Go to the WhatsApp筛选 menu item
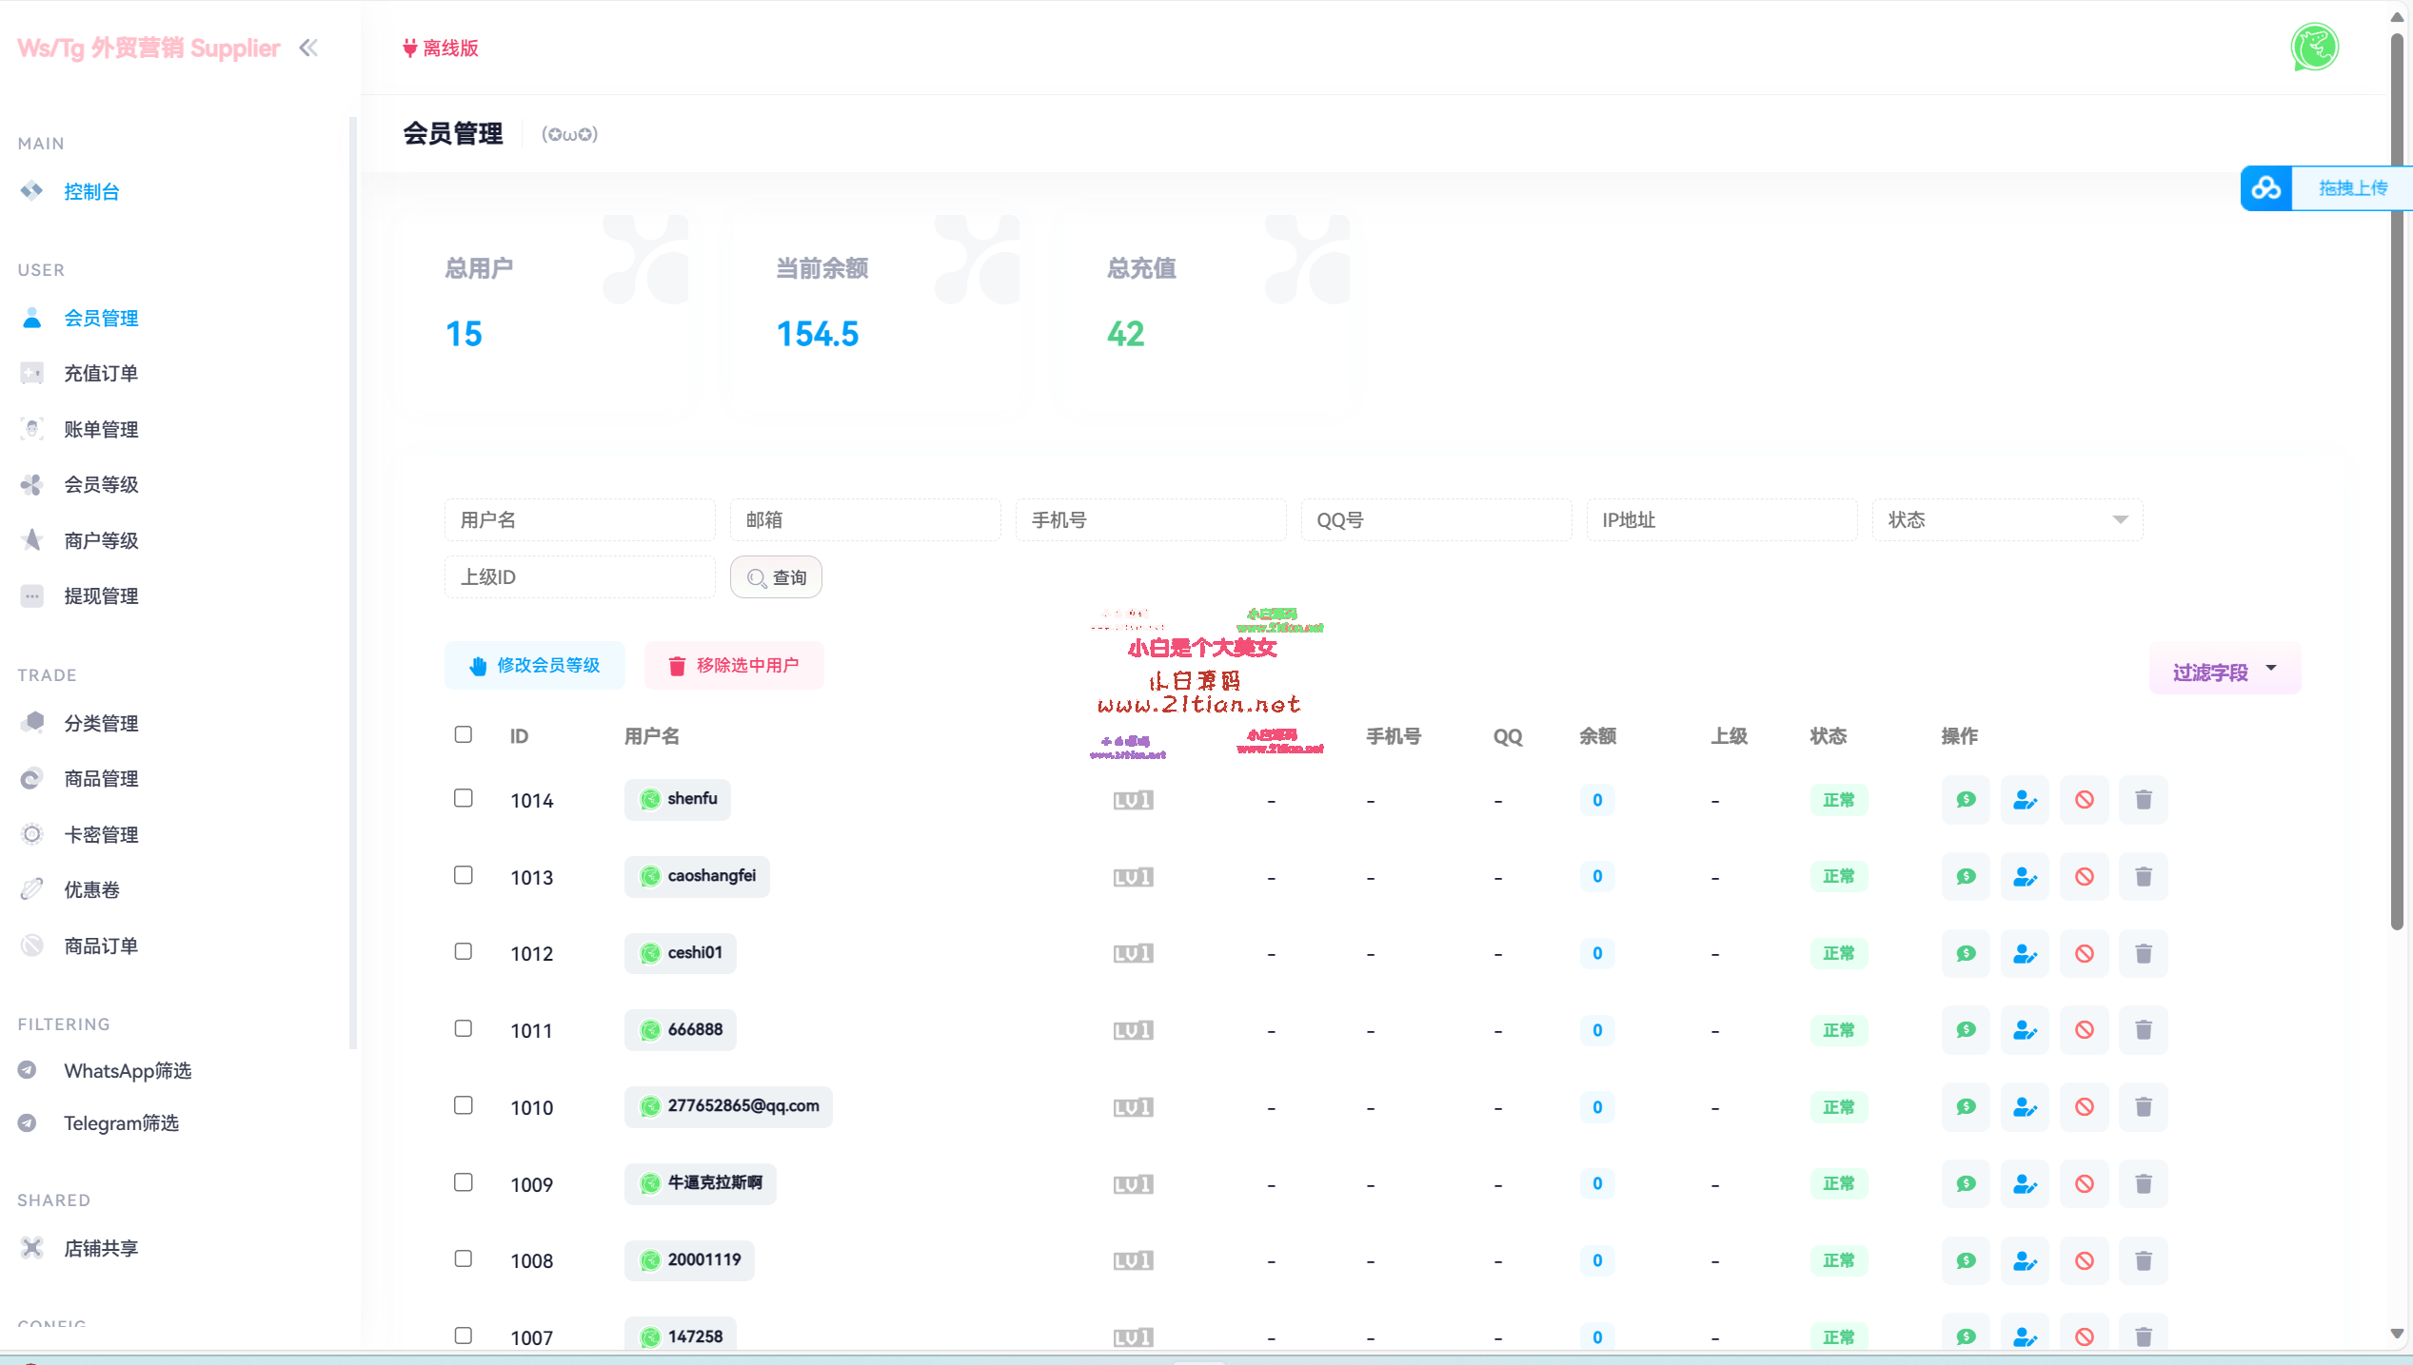 click(x=128, y=1071)
